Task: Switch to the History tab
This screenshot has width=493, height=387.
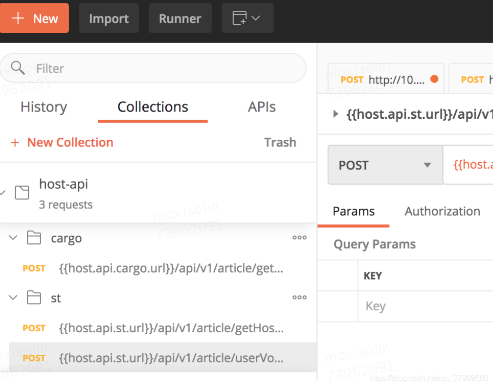Action: 44,107
